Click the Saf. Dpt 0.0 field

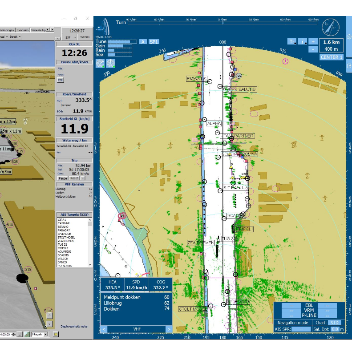[x=335, y=329]
